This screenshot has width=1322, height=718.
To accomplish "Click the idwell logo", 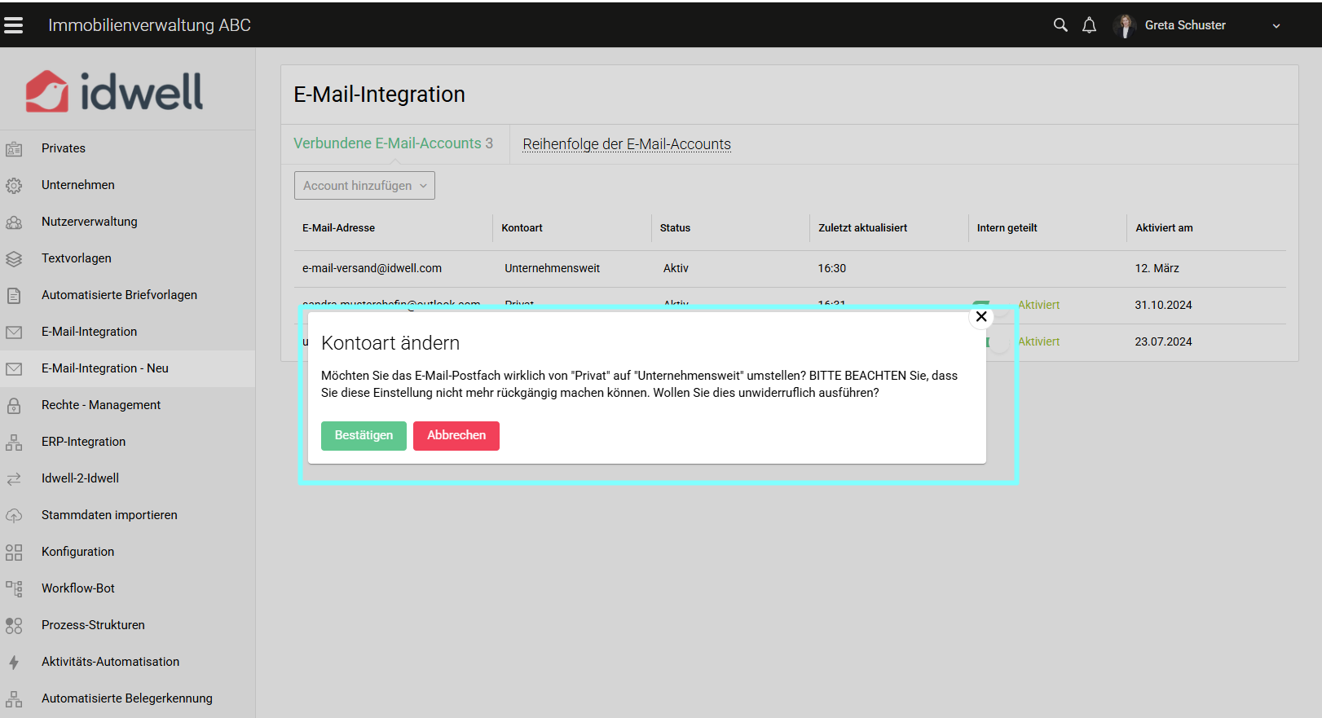I will click(114, 91).
